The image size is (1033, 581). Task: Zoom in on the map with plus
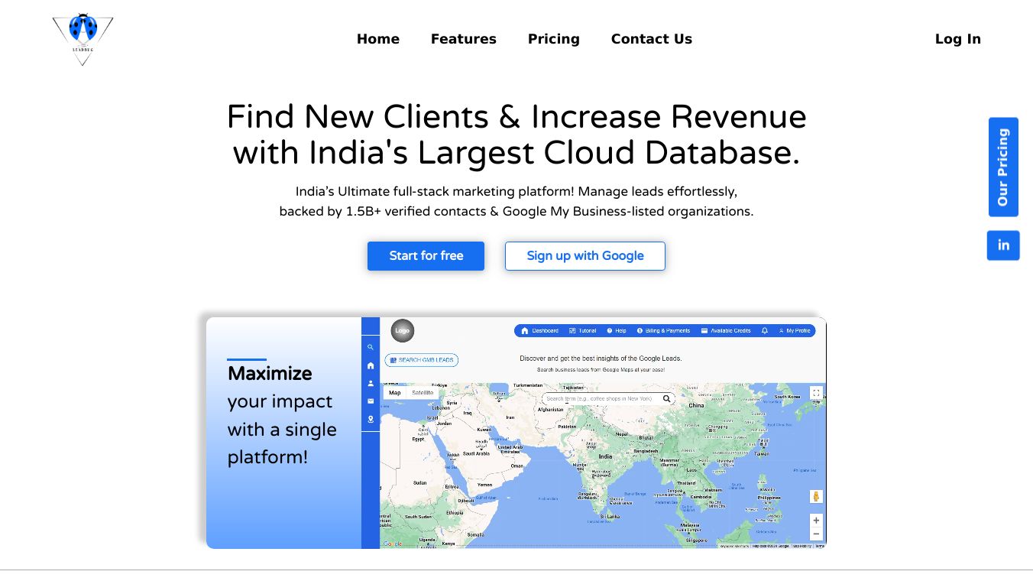(816, 521)
